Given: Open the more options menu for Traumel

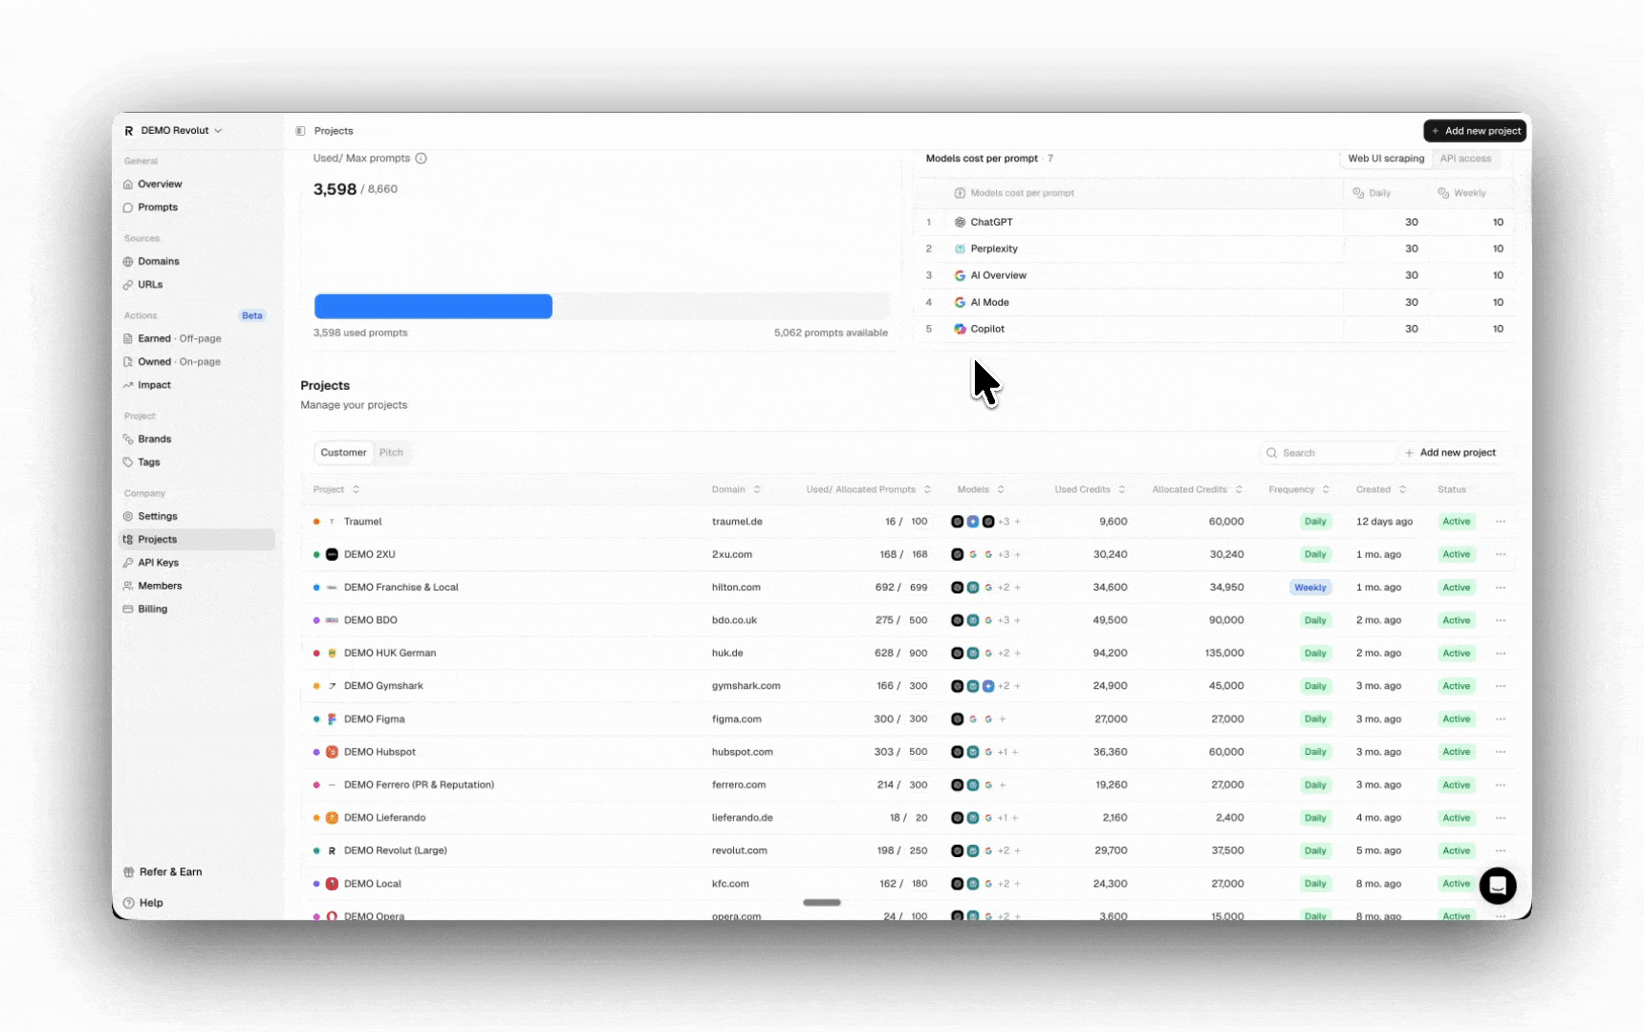Looking at the screenshot, I should (x=1501, y=522).
